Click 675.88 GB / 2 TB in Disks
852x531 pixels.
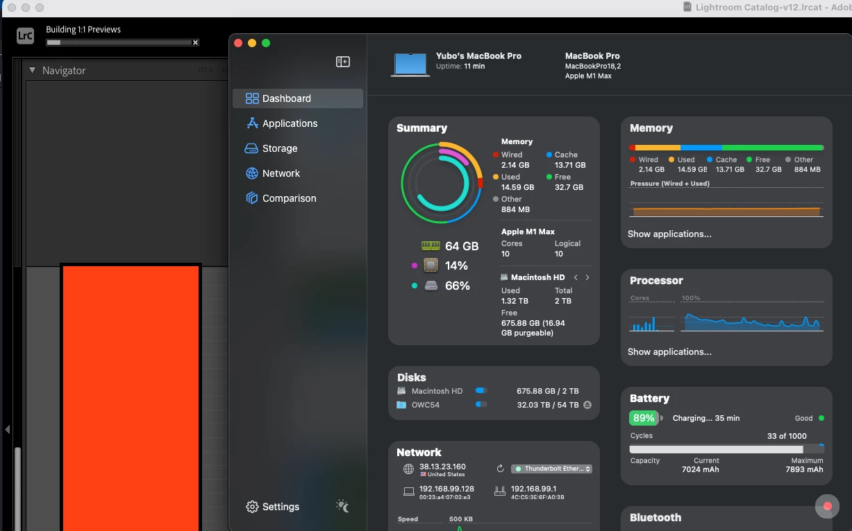pyautogui.click(x=547, y=391)
